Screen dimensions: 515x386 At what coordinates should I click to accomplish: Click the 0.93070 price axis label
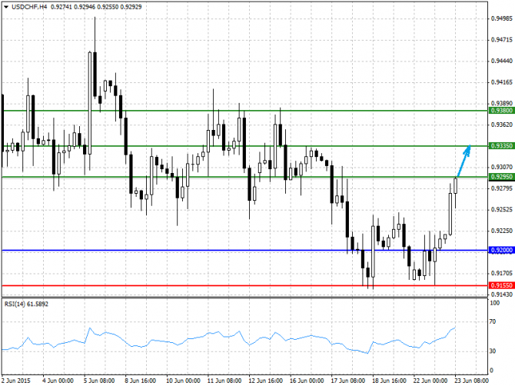[502, 167]
